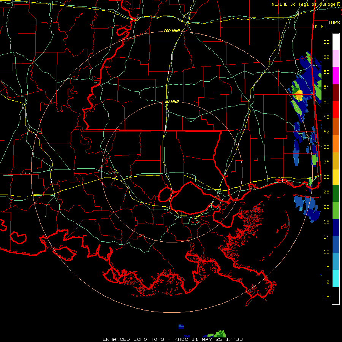Image resolution: width=342 pixels, height=342 pixels.
Task: Click the legend value 18
Action: pos(326,222)
